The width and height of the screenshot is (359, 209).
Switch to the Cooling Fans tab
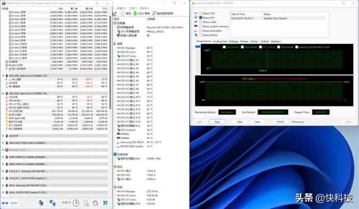pyautogui.click(x=220, y=41)
